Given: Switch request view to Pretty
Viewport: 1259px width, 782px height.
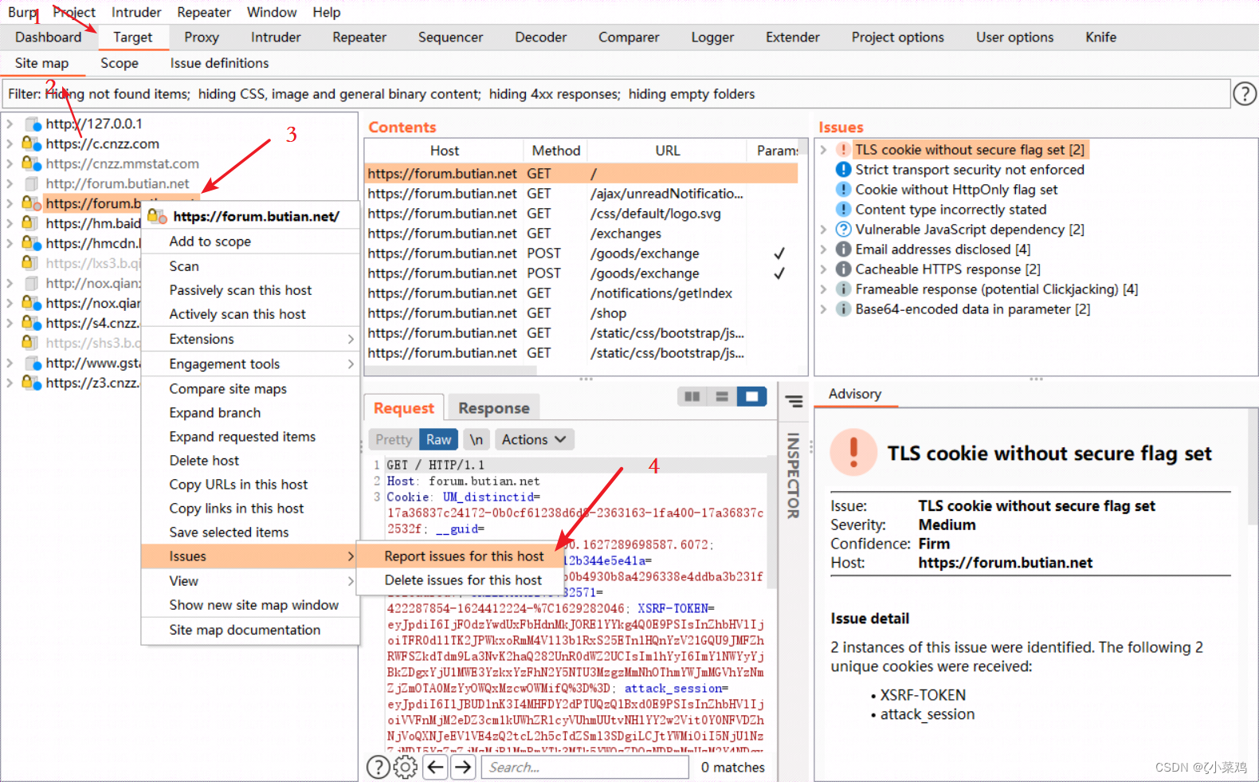Looking at the screenshot, I should coord(394,439).
